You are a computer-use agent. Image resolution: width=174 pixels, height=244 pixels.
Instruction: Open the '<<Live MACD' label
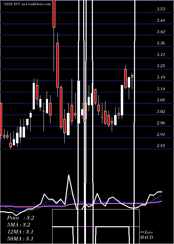147,235
